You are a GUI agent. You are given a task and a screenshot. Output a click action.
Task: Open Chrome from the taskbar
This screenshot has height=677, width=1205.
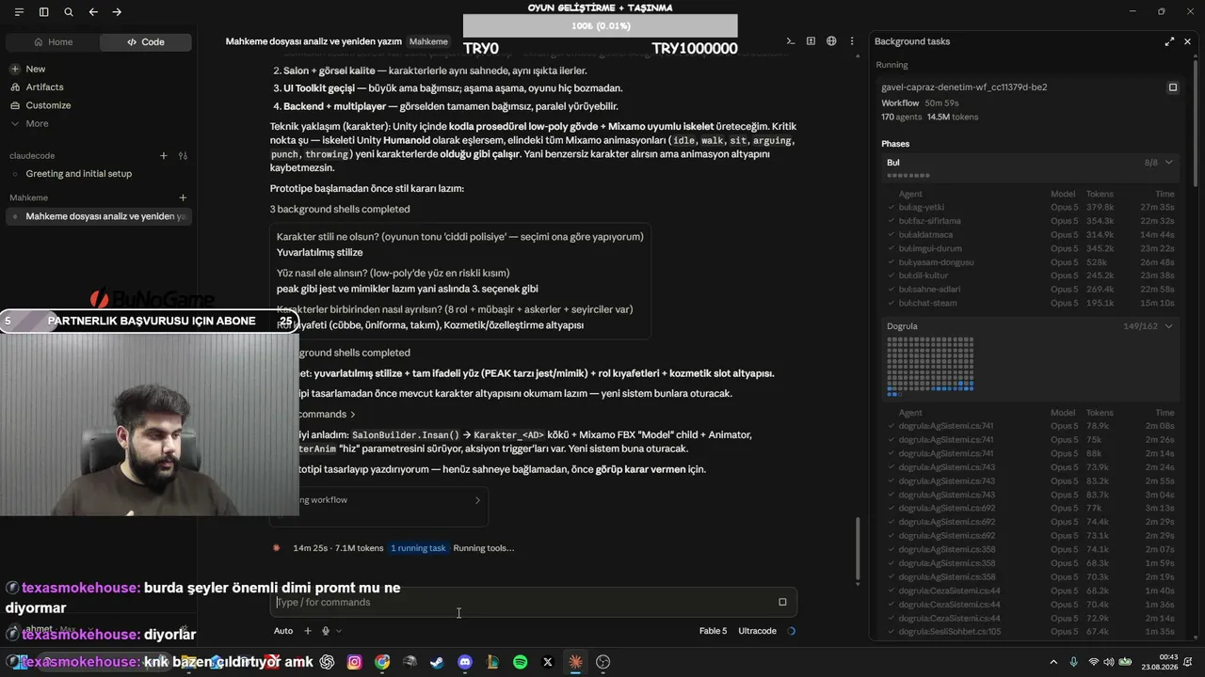tap(382, 662)
